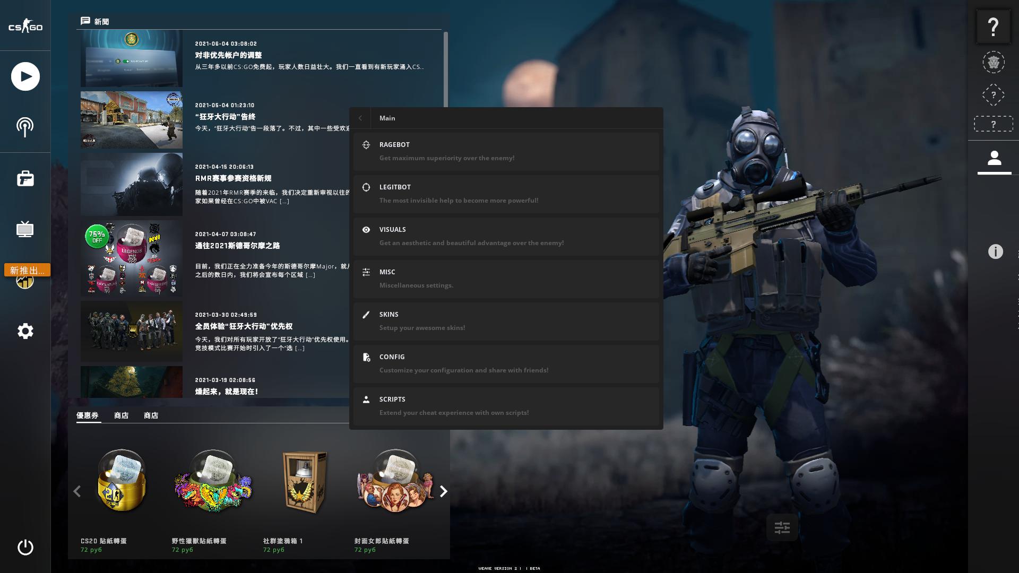Open the inventory briefcase icon

pyautogui.click(x=25, y=178)
